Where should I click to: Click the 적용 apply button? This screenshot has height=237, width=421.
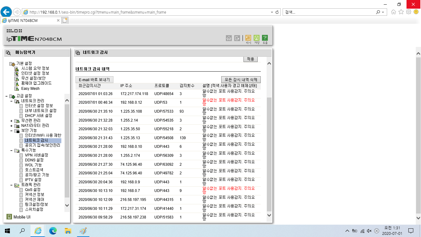coord(250,59)
